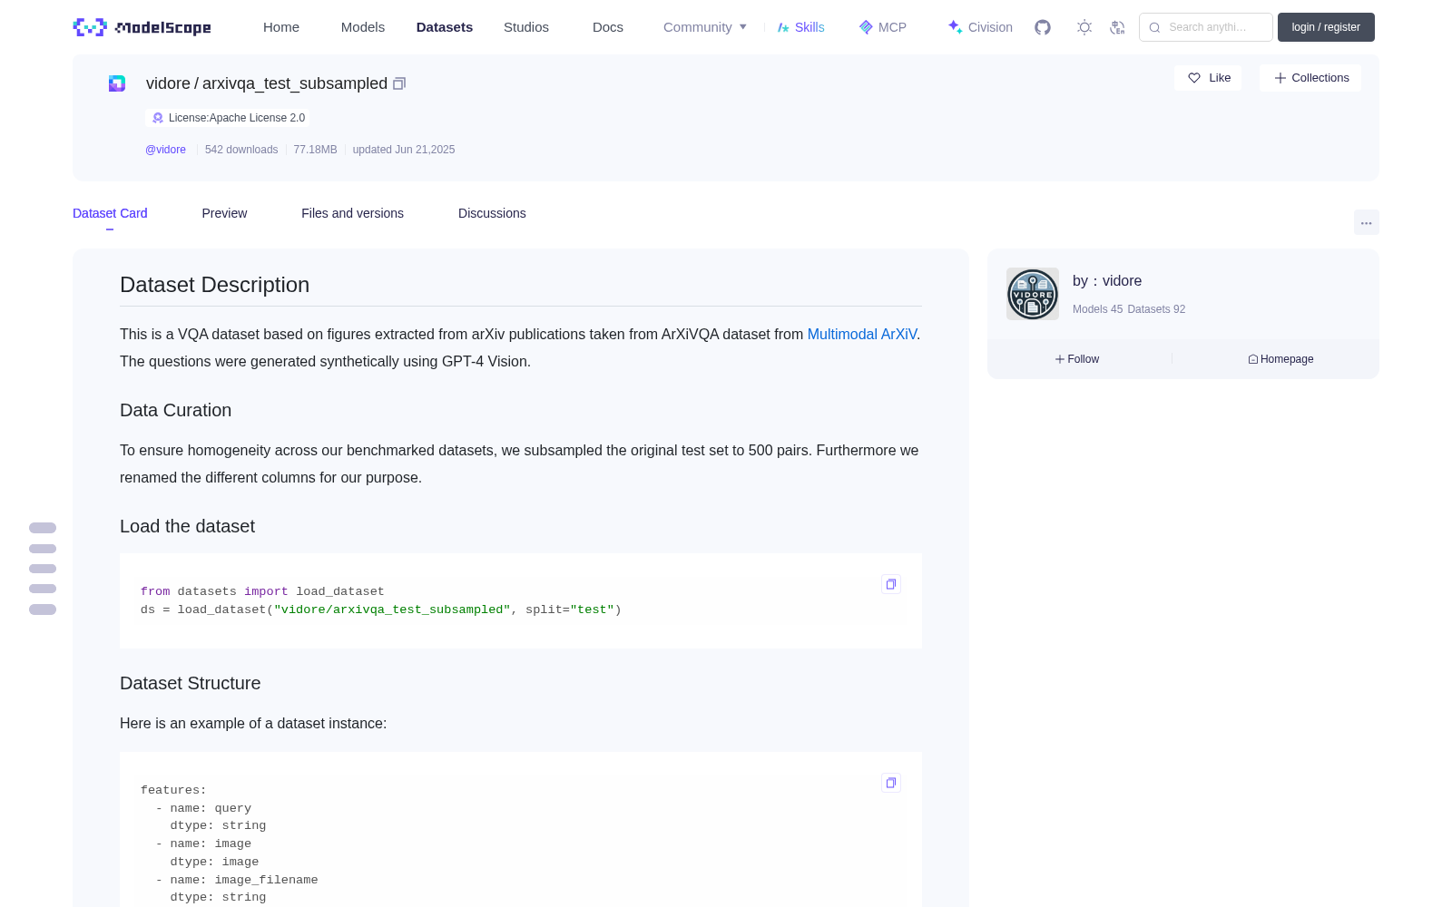
Task: Copy the features code block
Action: [x=891, y=783]
